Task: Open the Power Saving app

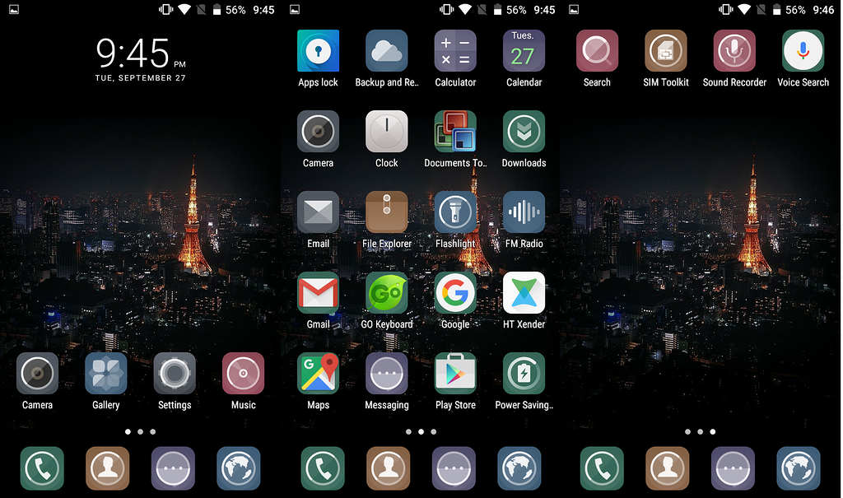Action: [x=524, y=374]
